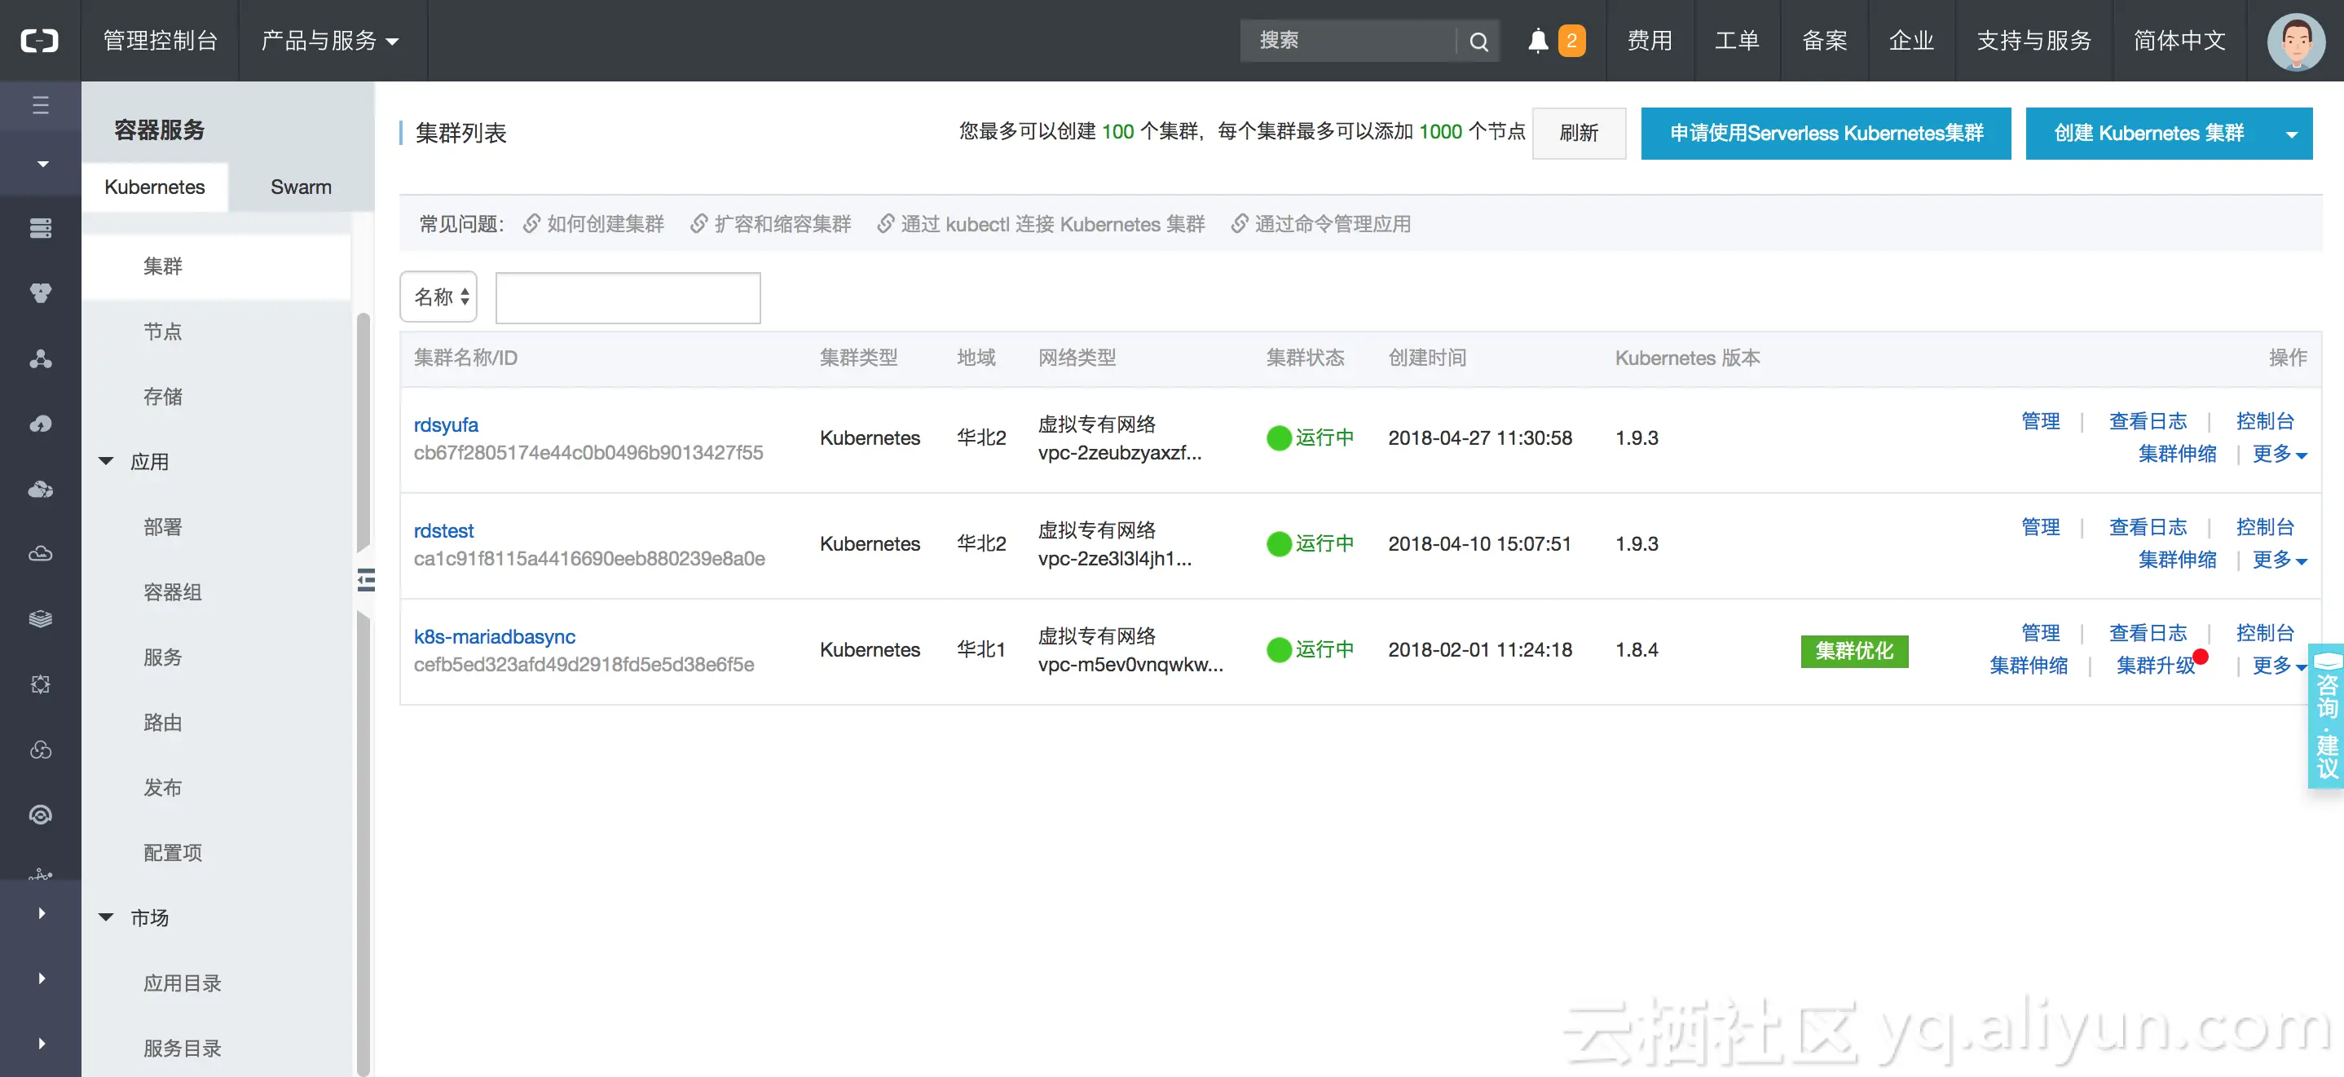Select 节点 in the sidebar menu

(162, 332)
